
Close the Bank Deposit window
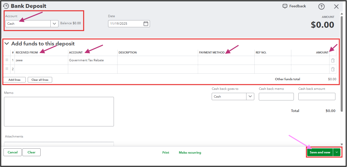pos(336,7)
